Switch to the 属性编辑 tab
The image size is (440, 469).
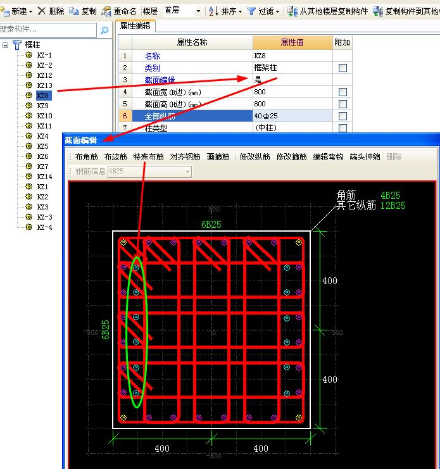135,26
